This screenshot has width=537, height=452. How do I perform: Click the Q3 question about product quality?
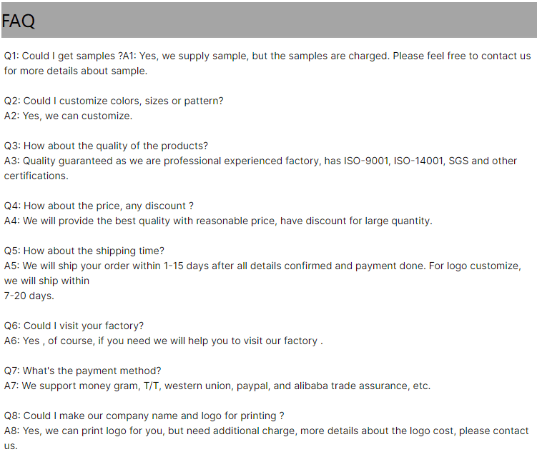[x=106, y=146]
